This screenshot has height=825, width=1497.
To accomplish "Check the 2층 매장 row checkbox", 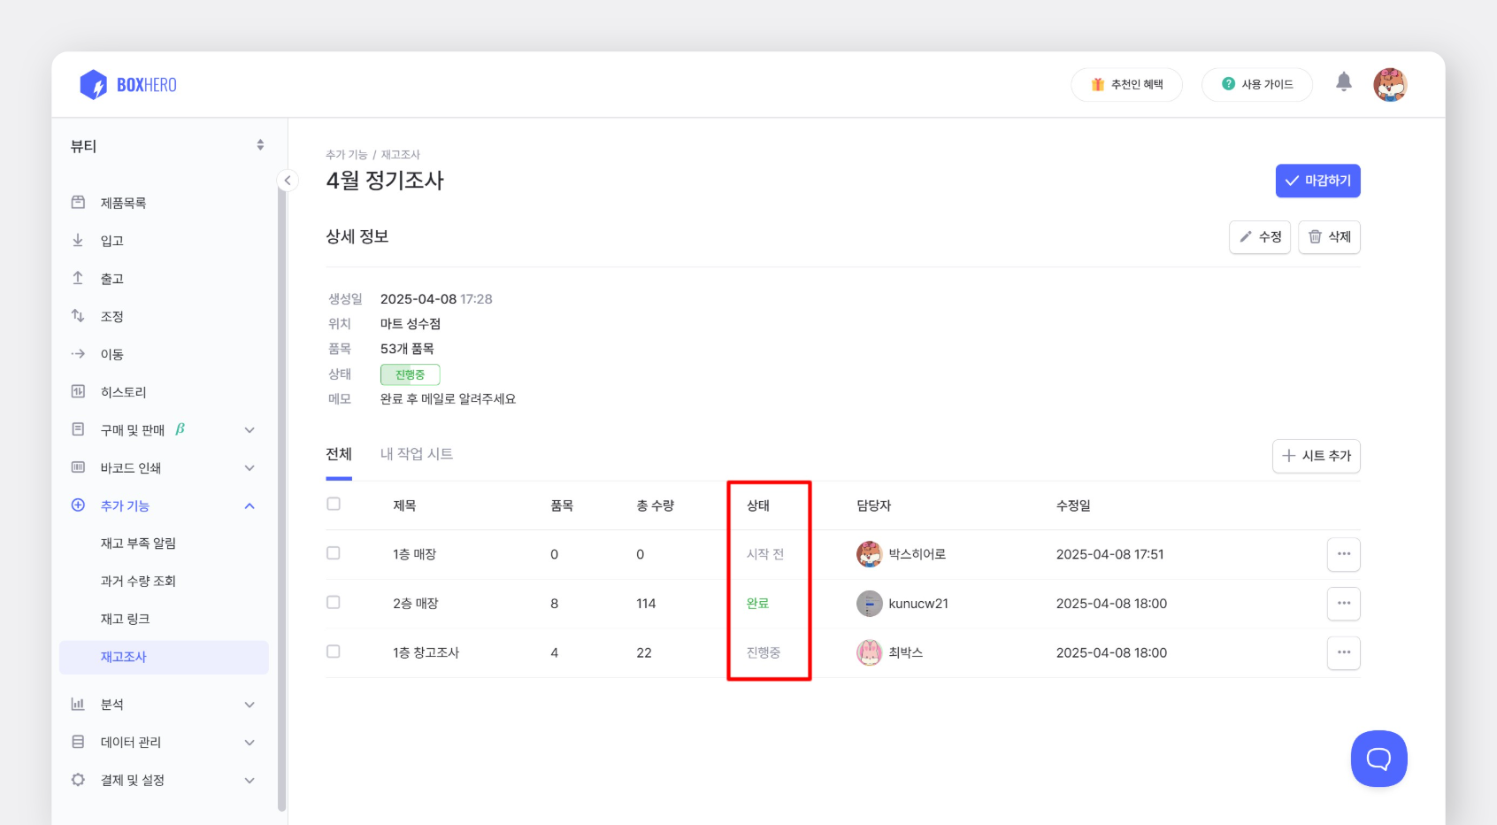I will point(334,603).
